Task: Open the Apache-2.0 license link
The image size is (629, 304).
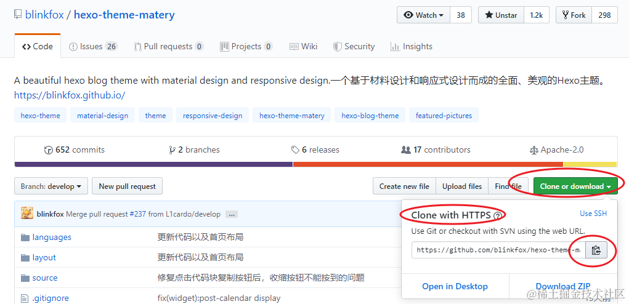Action: pyautogui.click(x=556, y=150)
